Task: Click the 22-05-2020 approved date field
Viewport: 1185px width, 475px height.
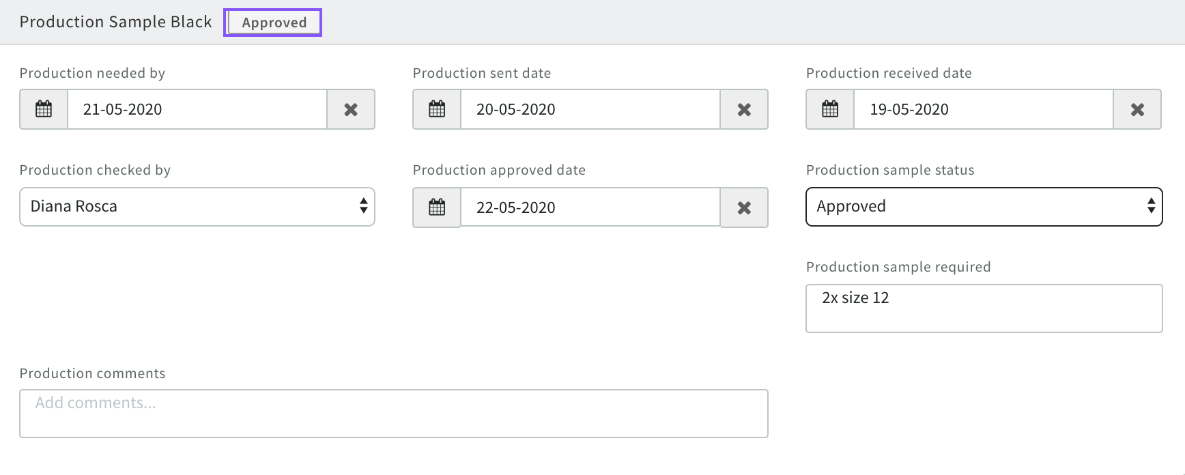Action: [590, 207]
